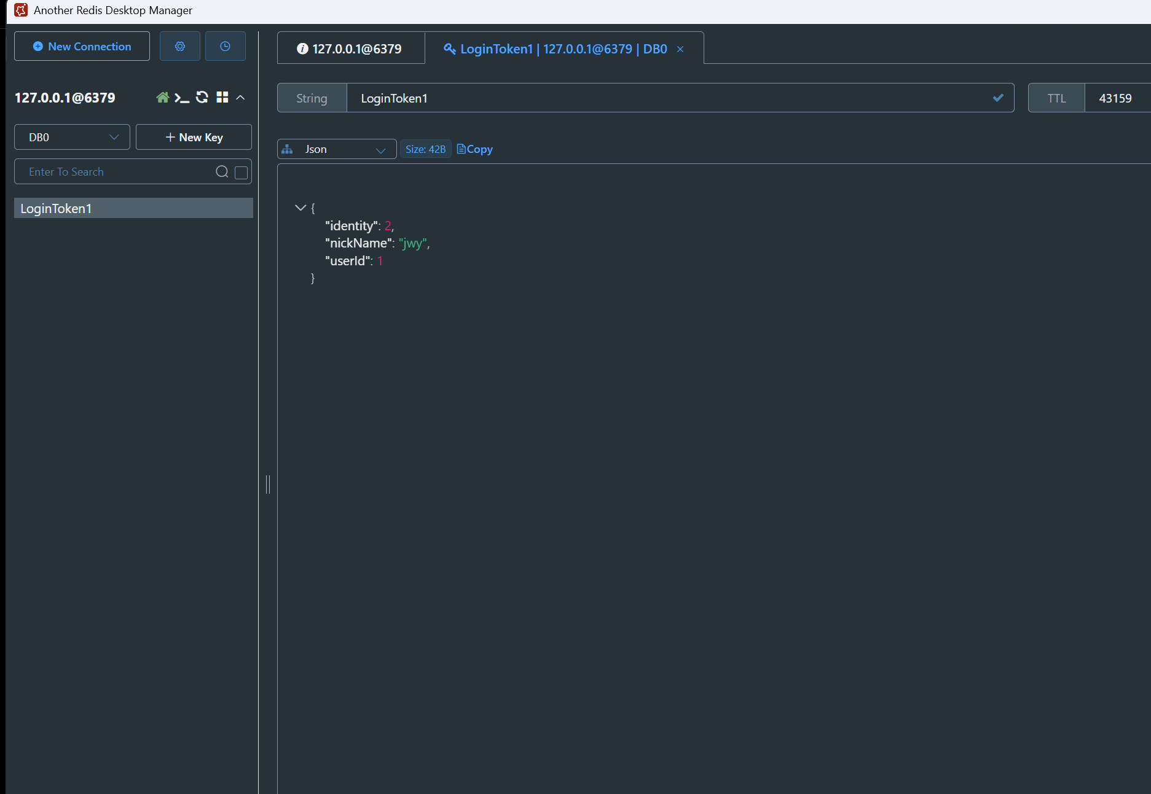This screenshot has width=1151, height=794.
Task: Click the New Connection button
Action: pyautogui.click(x=82, y=47)
